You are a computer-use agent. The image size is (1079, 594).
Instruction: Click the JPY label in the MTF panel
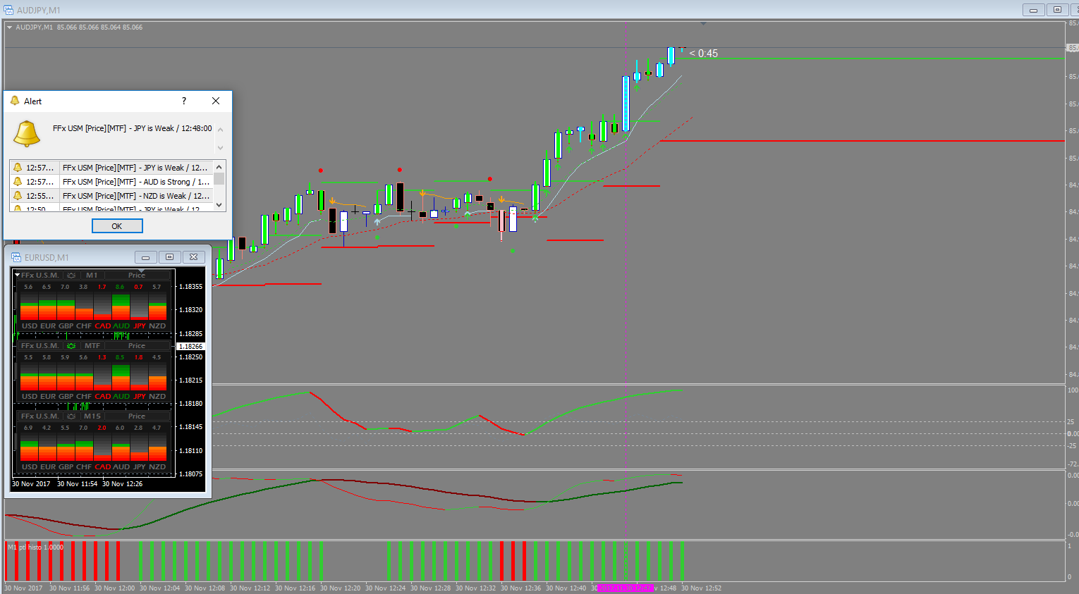coord(140,397)
